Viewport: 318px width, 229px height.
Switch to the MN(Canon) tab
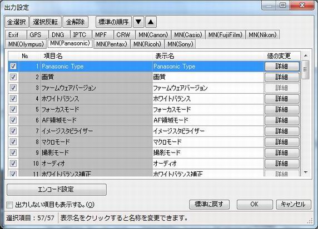point(153,35)
